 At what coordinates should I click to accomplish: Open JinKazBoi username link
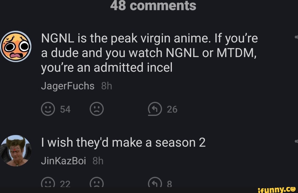click(x=64, y=161)
